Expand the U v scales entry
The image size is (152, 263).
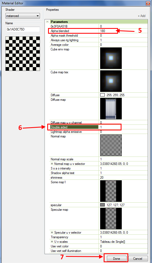coord(52,242)
